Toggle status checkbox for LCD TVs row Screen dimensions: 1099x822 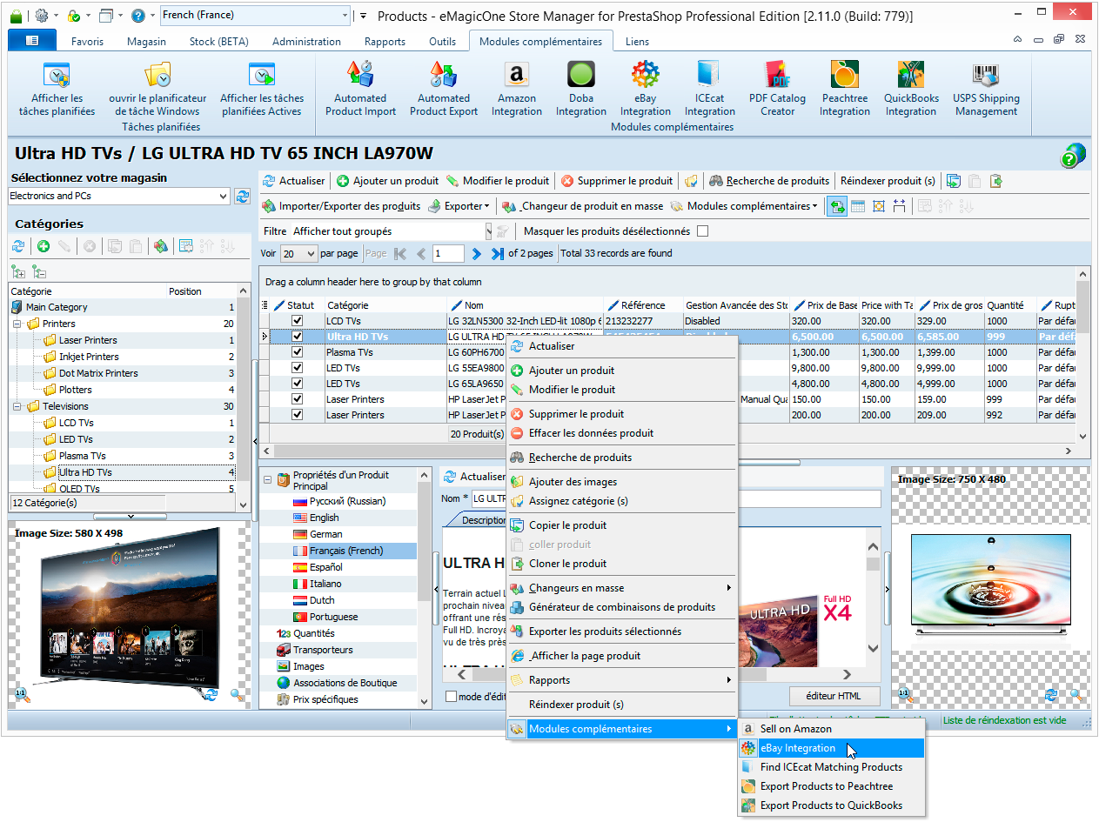point(298,321)
